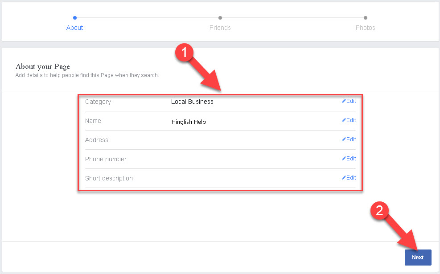Select the Local Business category value
Viewport: 440px width, 274px height.
pyautogui.click(x=192, y=102)
